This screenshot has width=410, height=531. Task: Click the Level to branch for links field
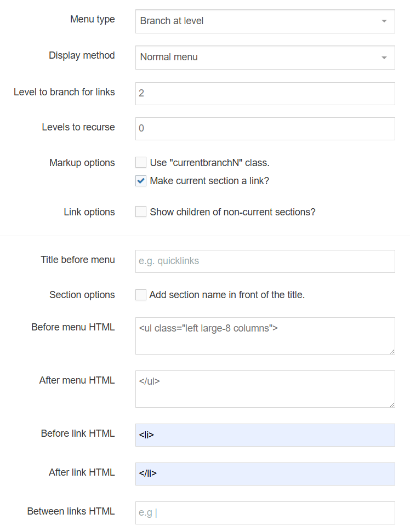click(x=265, y=93)
